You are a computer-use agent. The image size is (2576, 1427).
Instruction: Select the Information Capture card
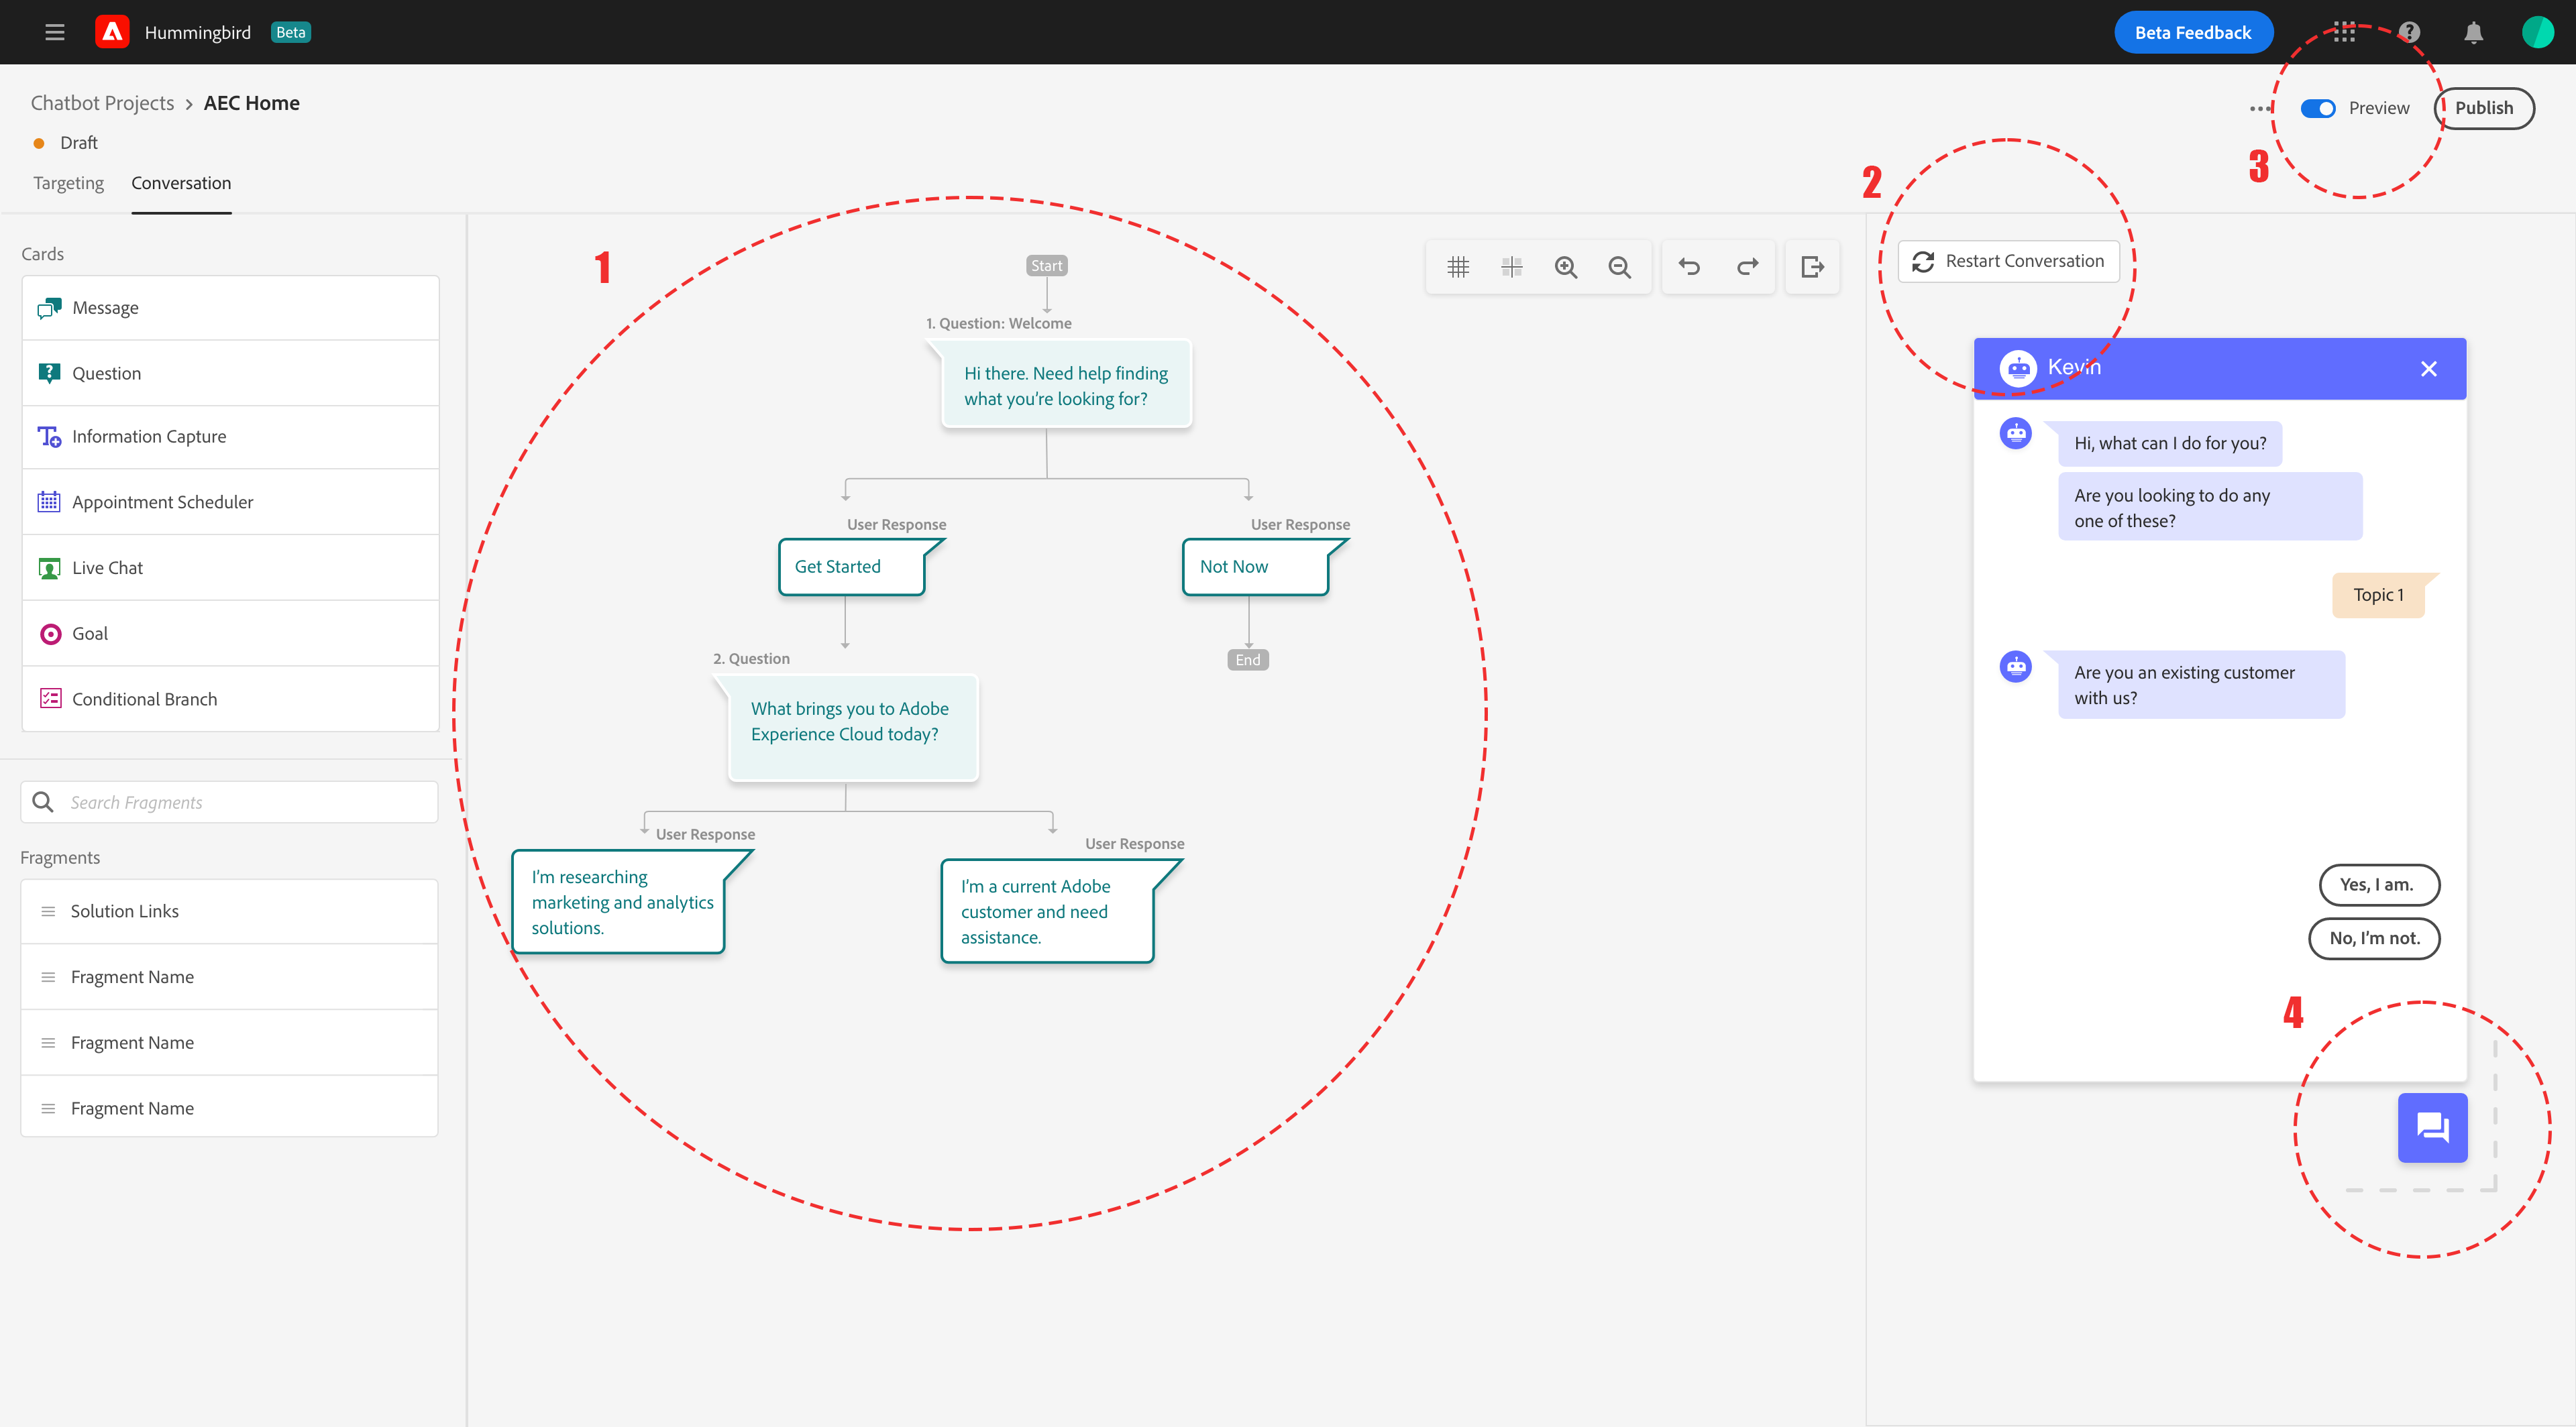(x=230, y=437)
